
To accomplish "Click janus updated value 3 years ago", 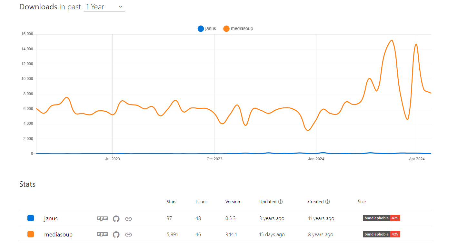I will (x=272, y=218).
